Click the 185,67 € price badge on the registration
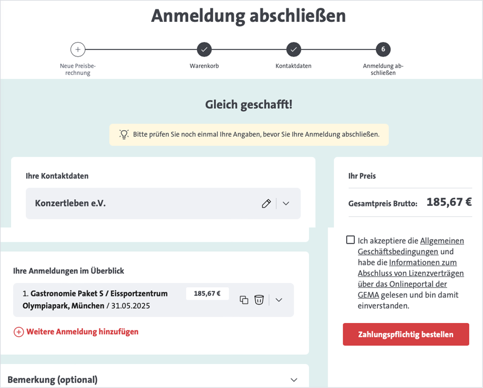Screen dimensions: 483x388 coord(207,293)
